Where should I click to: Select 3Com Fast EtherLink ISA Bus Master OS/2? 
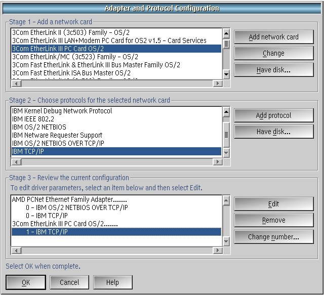pyautogui.click(x=116, y=73)
